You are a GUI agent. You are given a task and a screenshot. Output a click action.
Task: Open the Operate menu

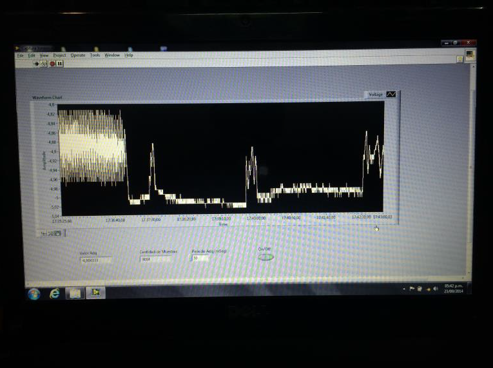[x=77, y=55]
